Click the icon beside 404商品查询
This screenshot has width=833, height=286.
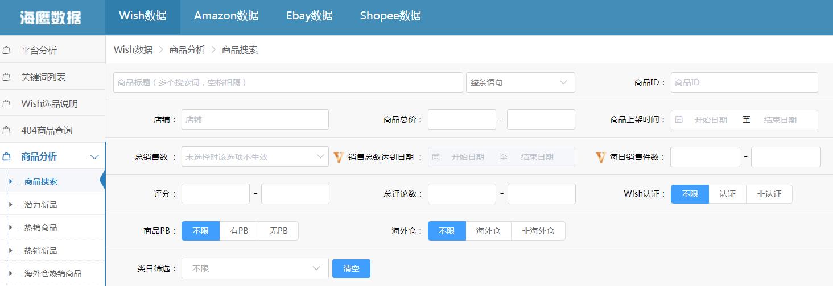[7, 130]
